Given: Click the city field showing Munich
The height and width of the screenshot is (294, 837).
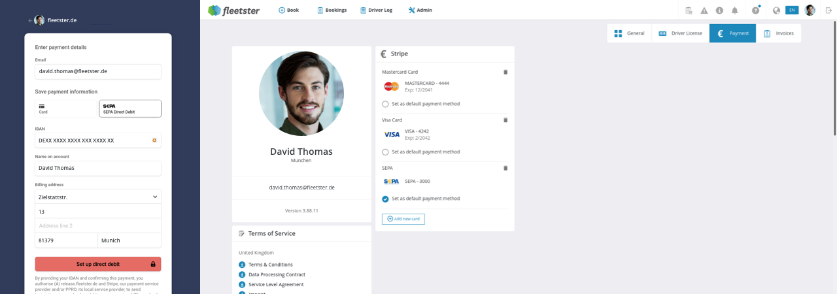Looking at the screenshot, I should point(129,240).
